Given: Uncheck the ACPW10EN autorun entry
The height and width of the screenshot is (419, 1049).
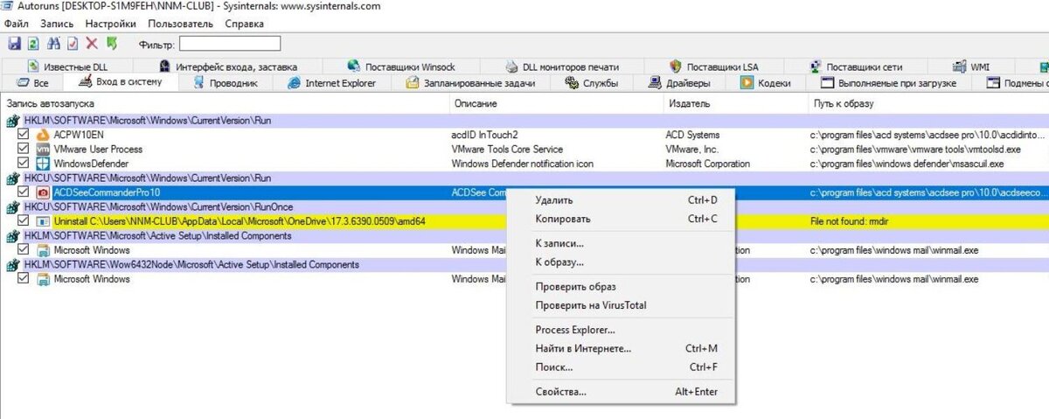Looking at the screenshot, I should tap(24, 135).
